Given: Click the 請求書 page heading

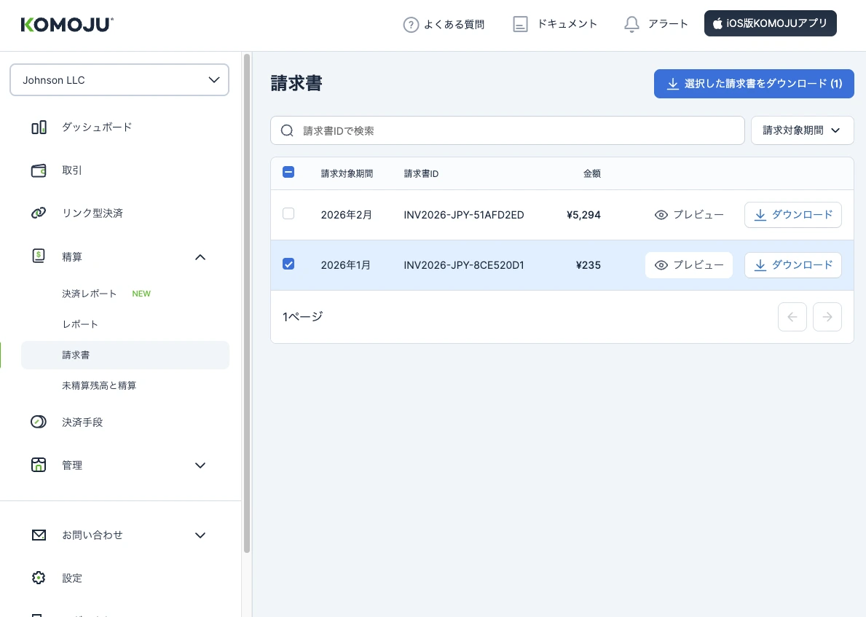Looking at the screenshot, I should coord(296,84).
